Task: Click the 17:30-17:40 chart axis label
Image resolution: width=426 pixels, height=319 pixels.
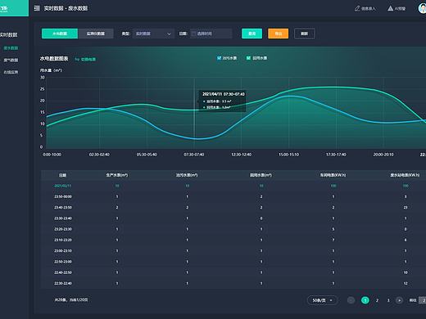Action: [336, 155]
